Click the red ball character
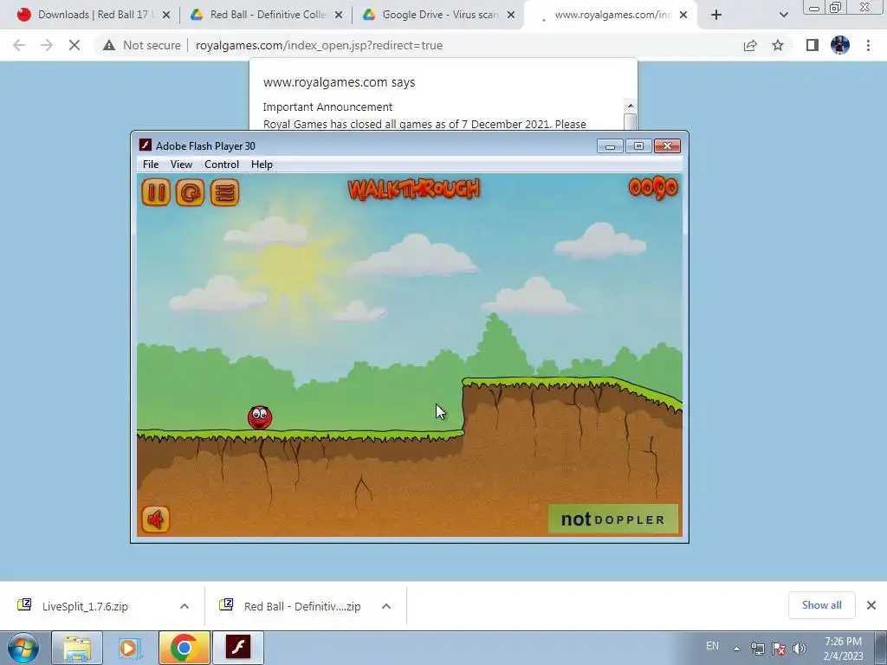887x665 pixels. (260, 417)
